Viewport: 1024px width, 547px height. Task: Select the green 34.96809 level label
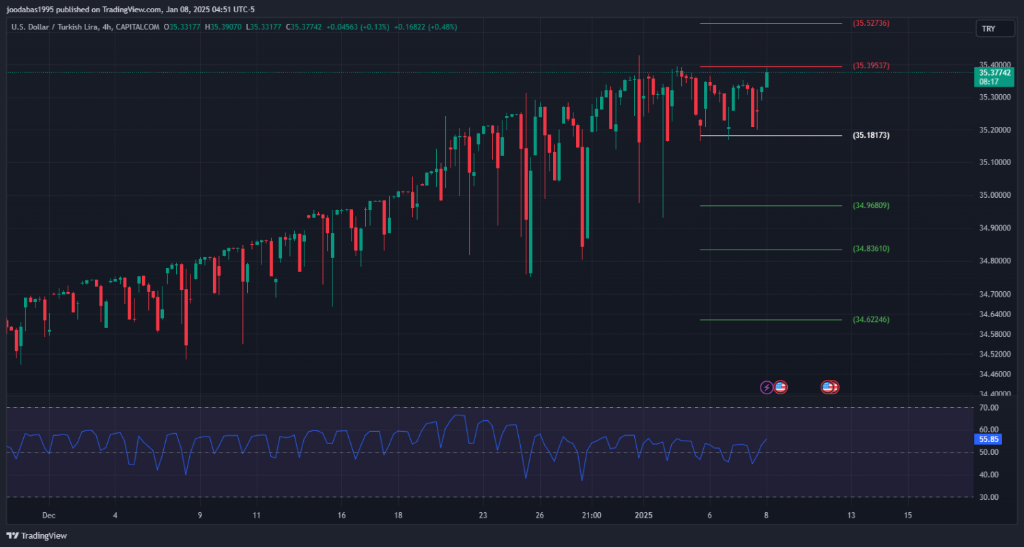click(x=870, y=205)
